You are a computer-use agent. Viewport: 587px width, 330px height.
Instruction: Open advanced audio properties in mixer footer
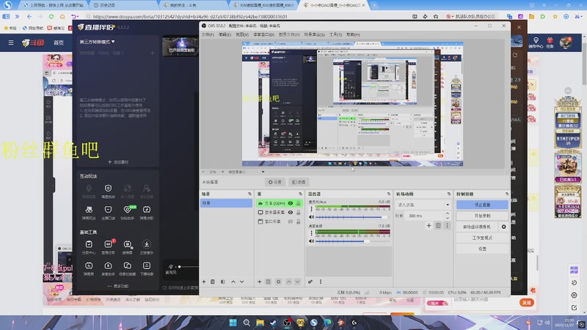310,282
